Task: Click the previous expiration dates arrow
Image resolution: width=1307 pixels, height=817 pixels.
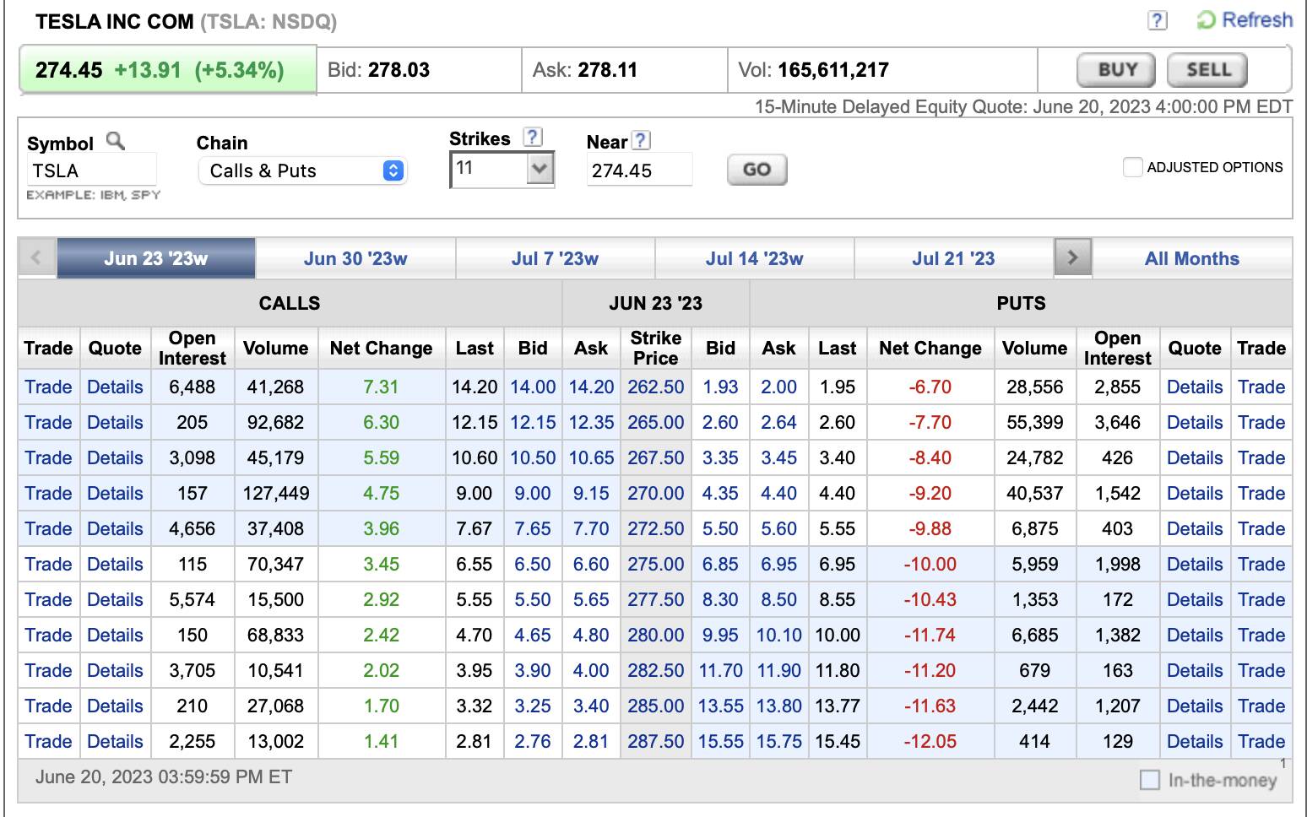Action: [x=36, y=258]
